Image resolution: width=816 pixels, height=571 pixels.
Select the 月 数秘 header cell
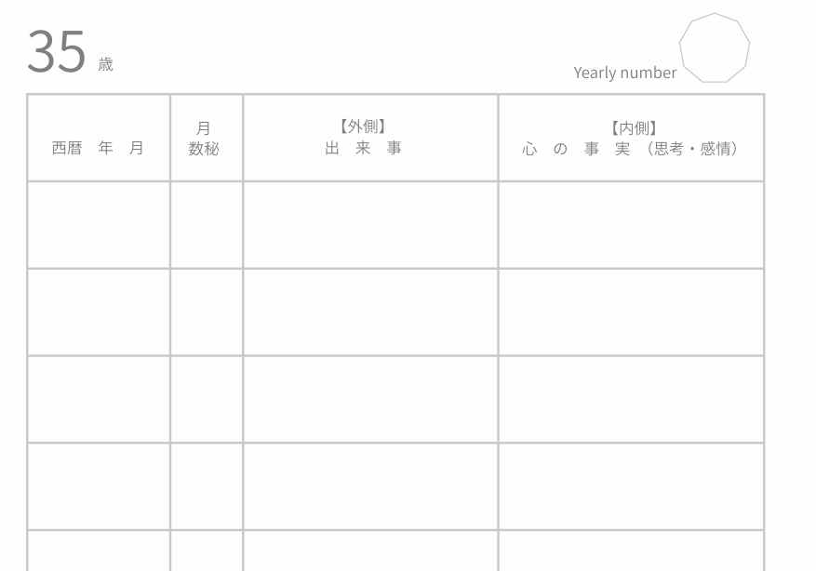pyautogui.click(x=206, y=138)
